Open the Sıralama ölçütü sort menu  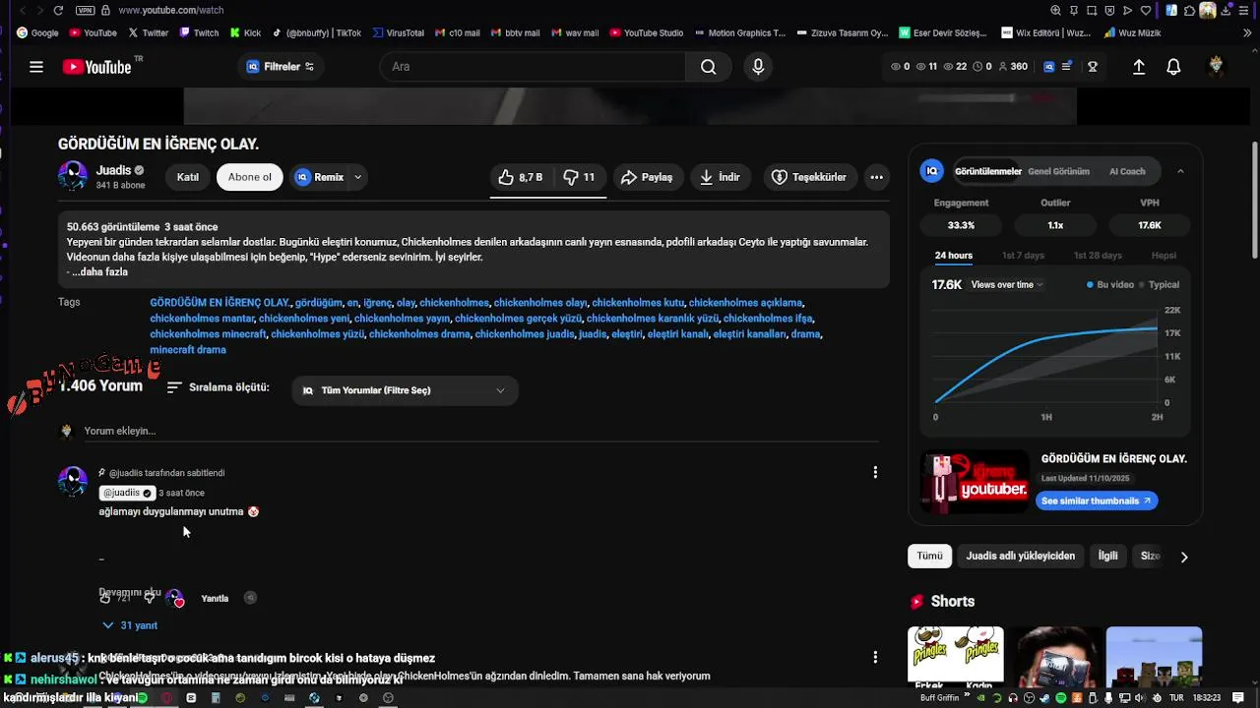click(218, 387)
